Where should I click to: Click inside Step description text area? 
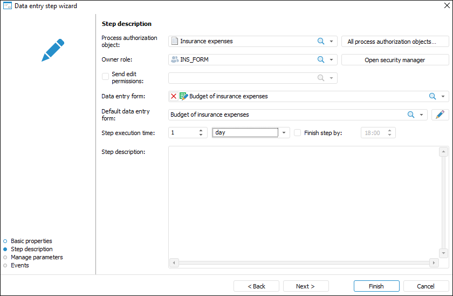[302, 200]
